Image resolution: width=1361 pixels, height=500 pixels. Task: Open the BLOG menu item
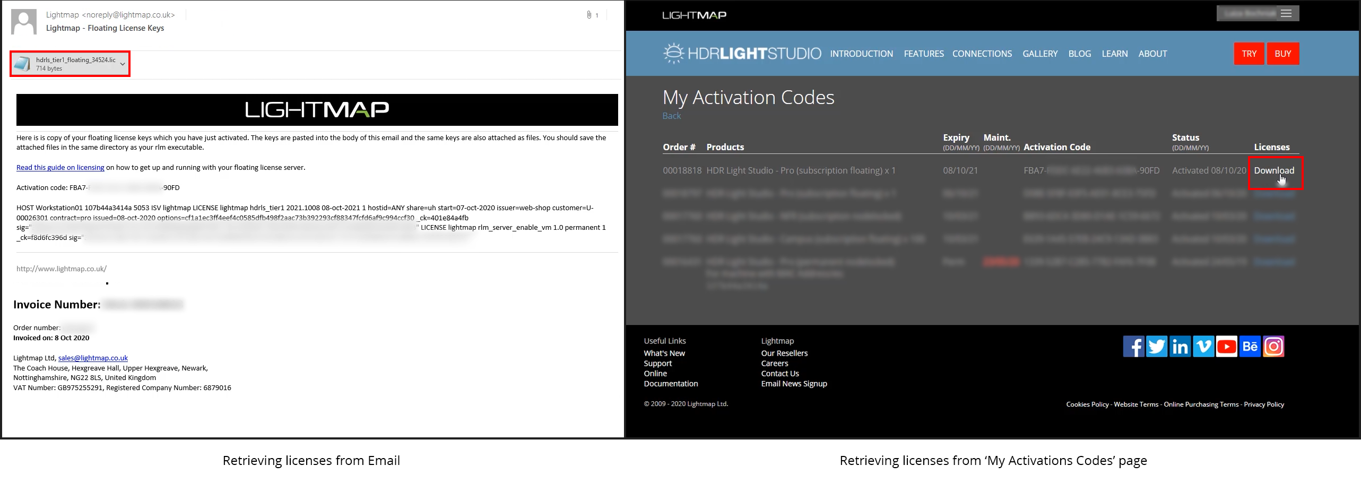(x=1080, y=54)
